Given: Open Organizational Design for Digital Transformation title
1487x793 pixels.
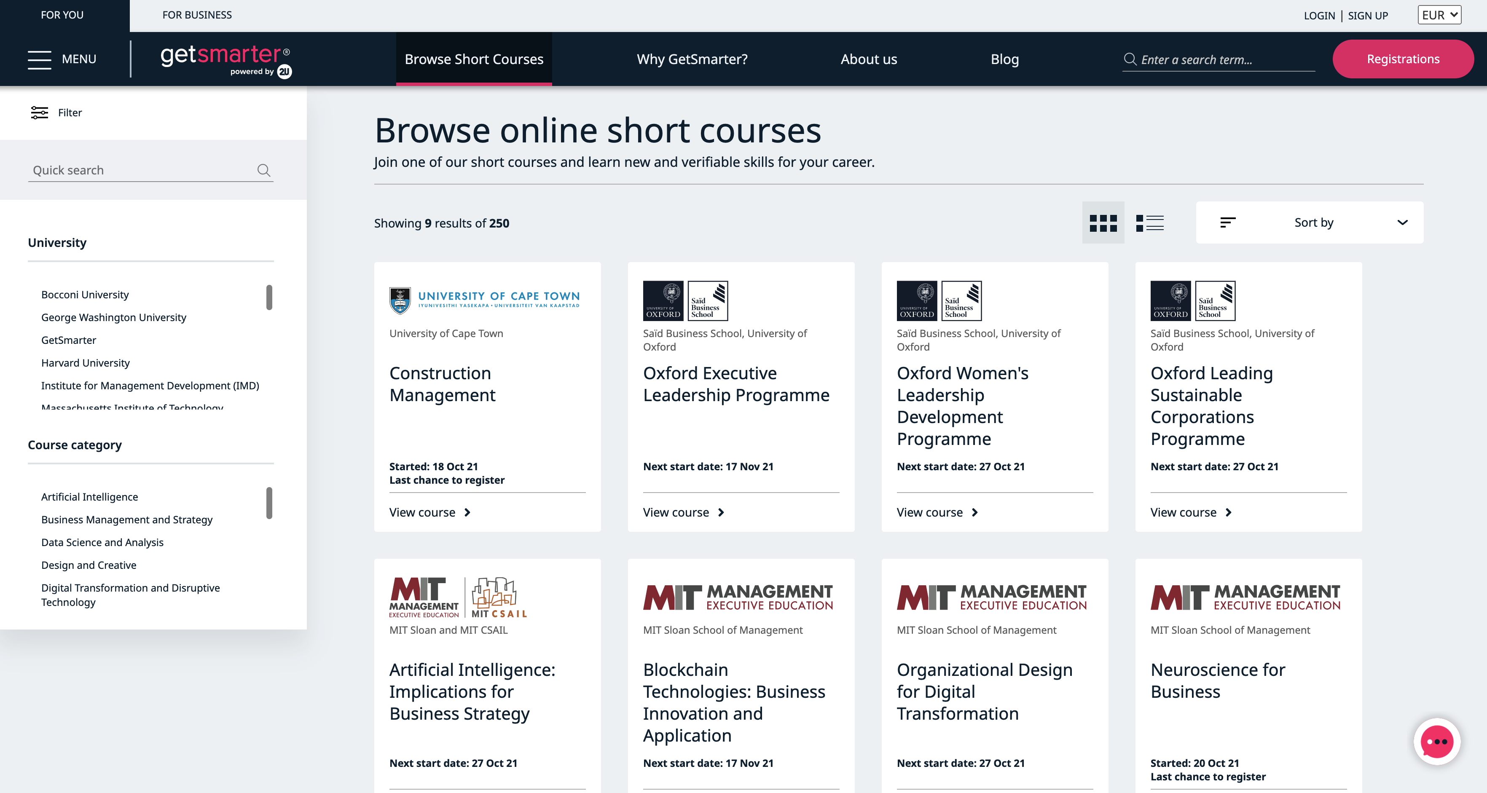Looking at the screenshot, I should (985, 692).
